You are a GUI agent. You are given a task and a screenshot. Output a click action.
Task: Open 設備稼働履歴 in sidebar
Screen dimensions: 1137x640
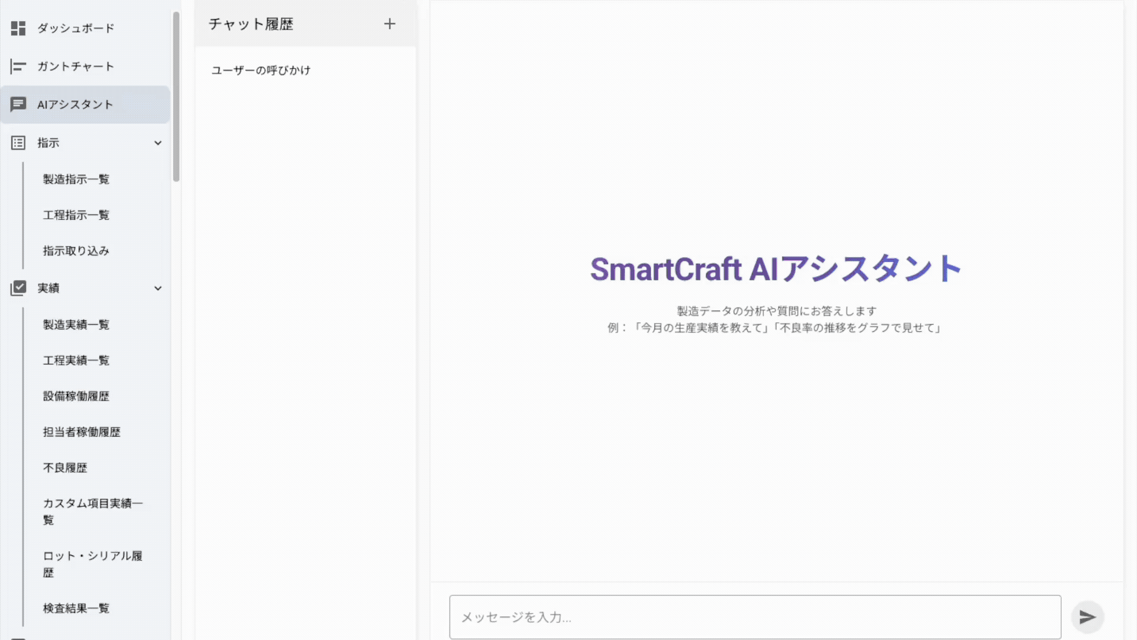(x=76, y=396)
